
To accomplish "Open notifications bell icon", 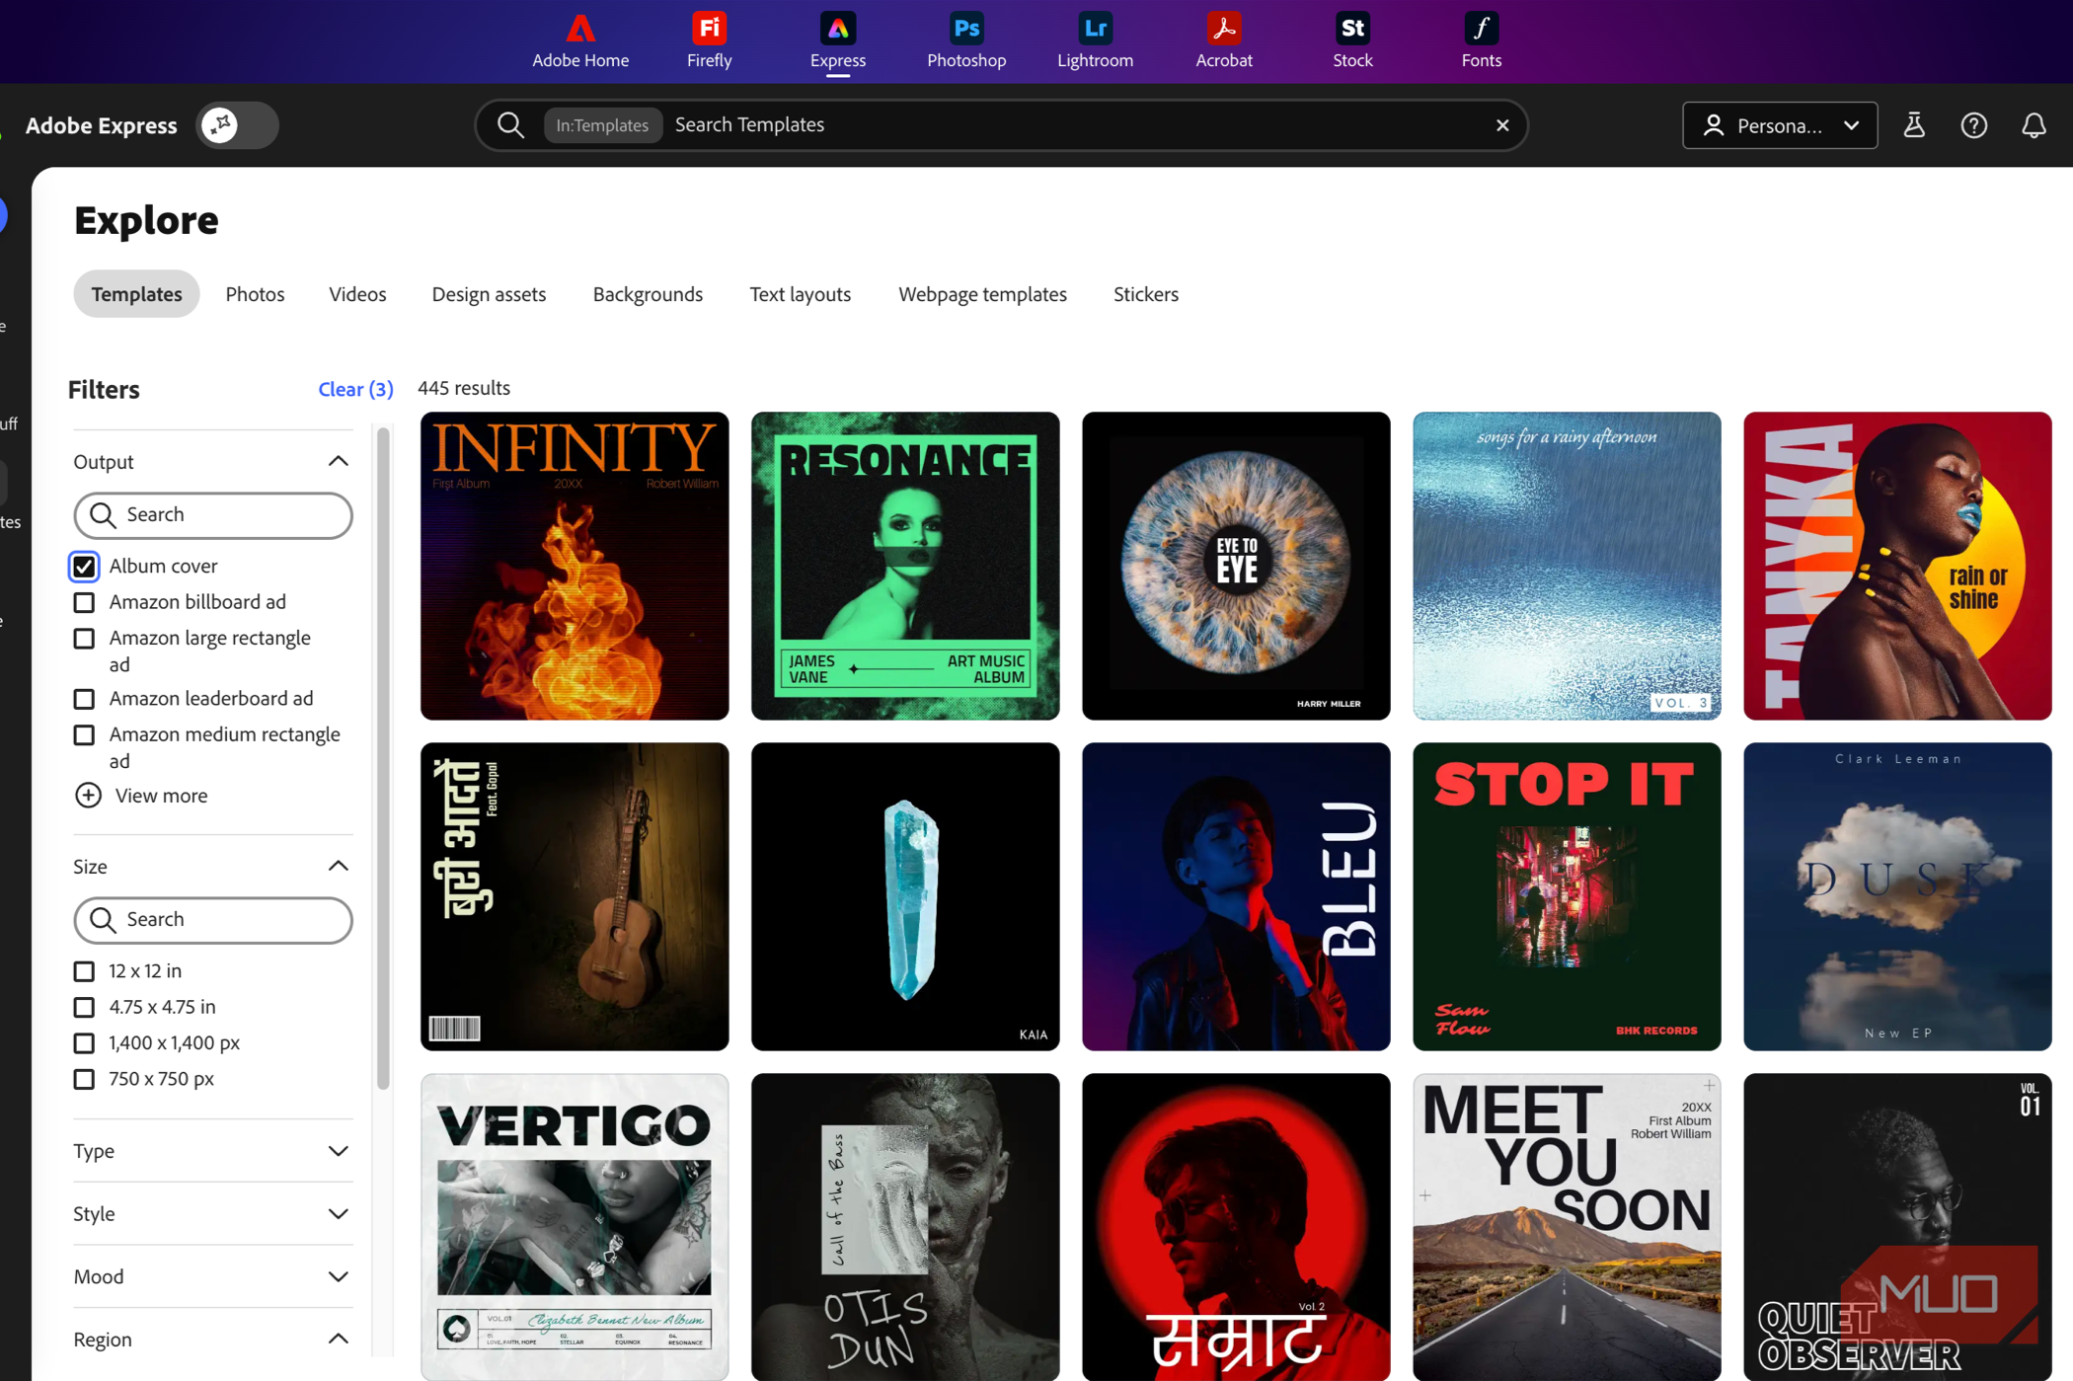I will click(2034, 125).
